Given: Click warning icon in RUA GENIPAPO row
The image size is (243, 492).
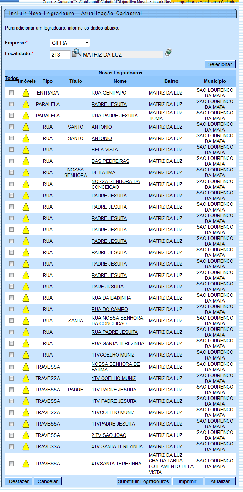Looking at the screenshot, I should tap(26, 93).
